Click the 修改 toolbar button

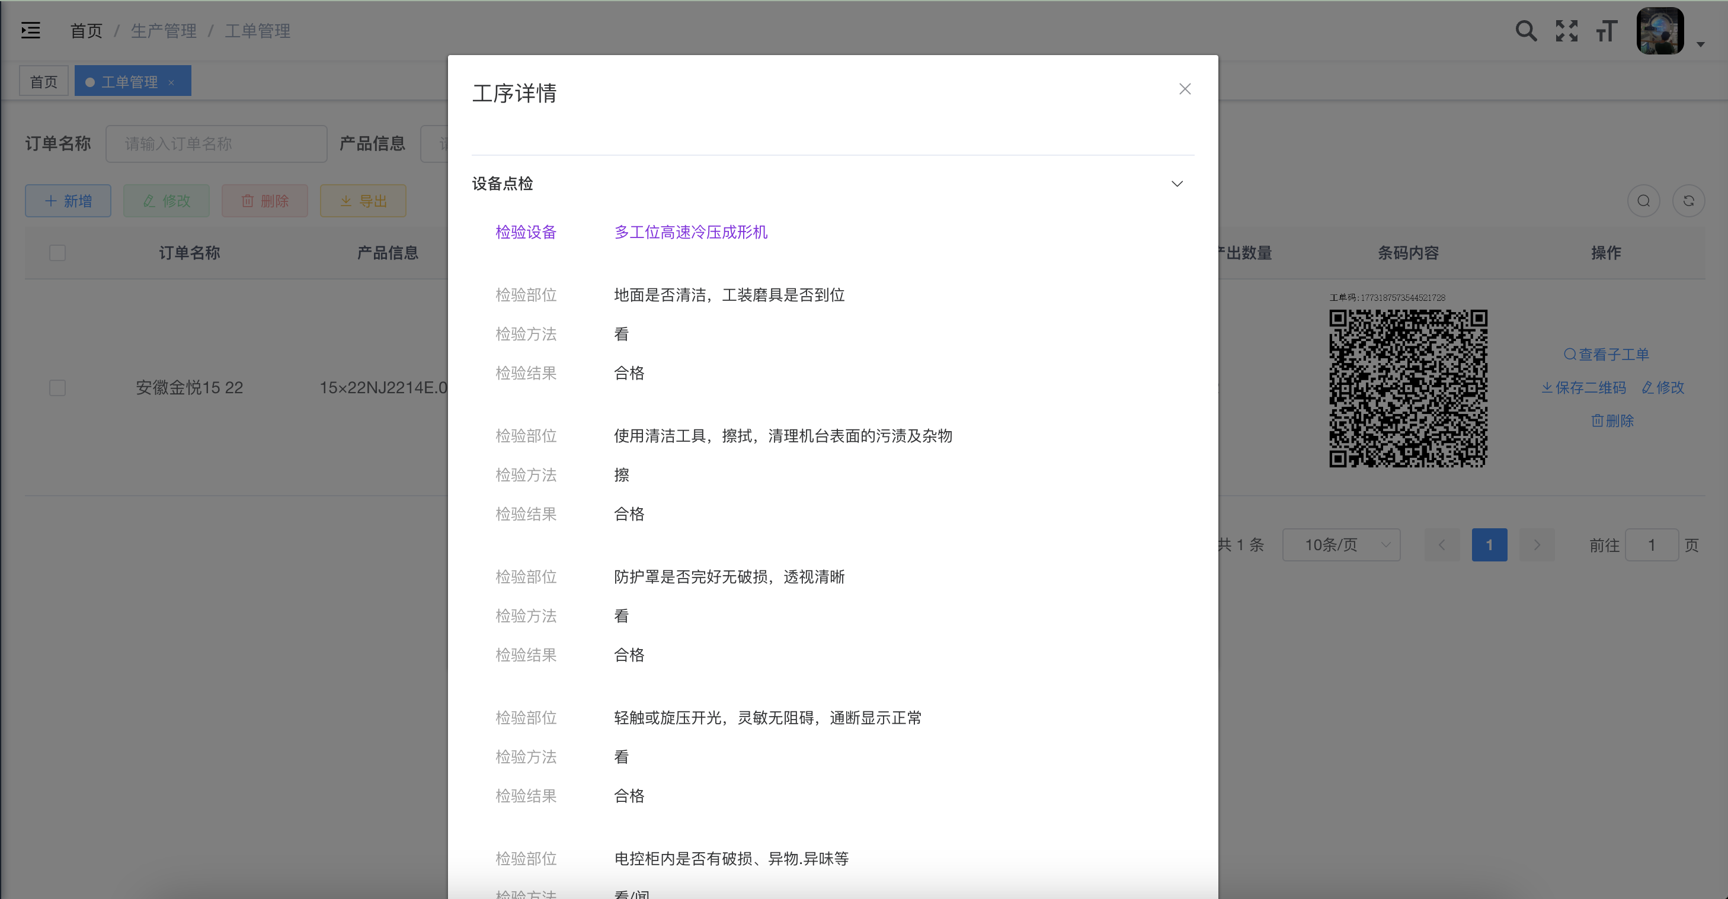tap(167, 200)
